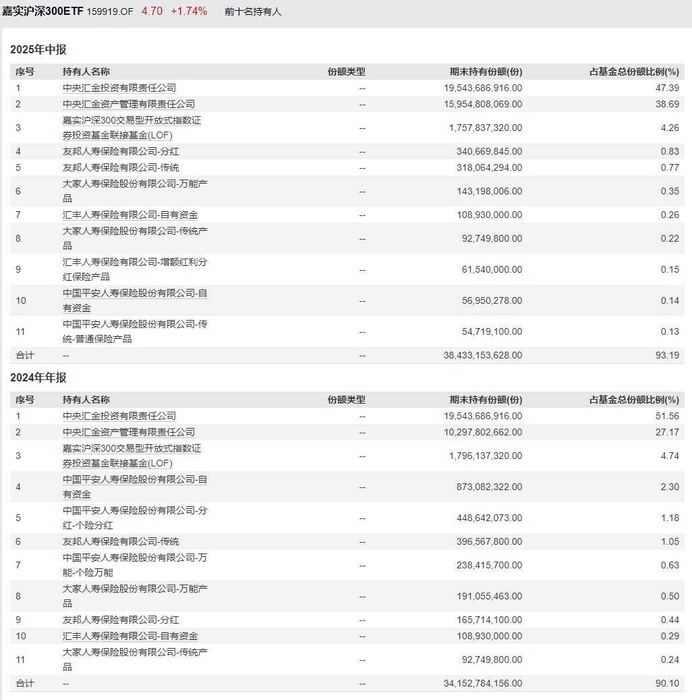
Task: Click share value 1,757,837,320.00
Action: point(486,128)
